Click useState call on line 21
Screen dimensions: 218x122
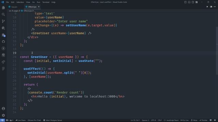(86, 61)
